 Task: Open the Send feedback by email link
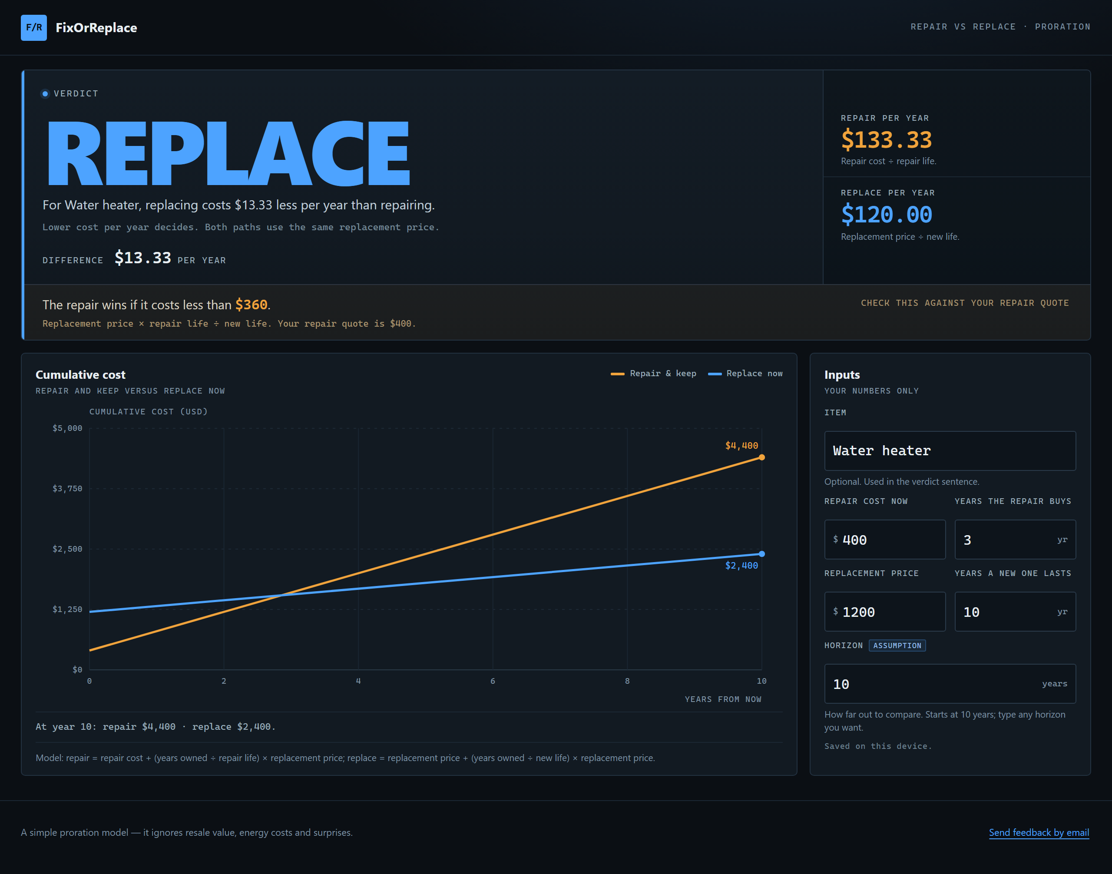pyautogui.click(x=1039, y=833)
